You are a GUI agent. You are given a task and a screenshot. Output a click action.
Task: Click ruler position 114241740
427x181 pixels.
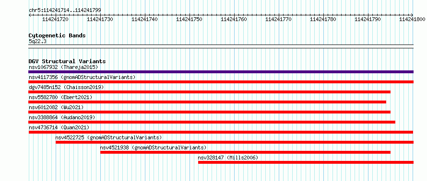[145, 19]
